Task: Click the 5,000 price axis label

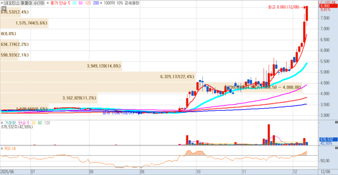Action: (x=325, y=72)
